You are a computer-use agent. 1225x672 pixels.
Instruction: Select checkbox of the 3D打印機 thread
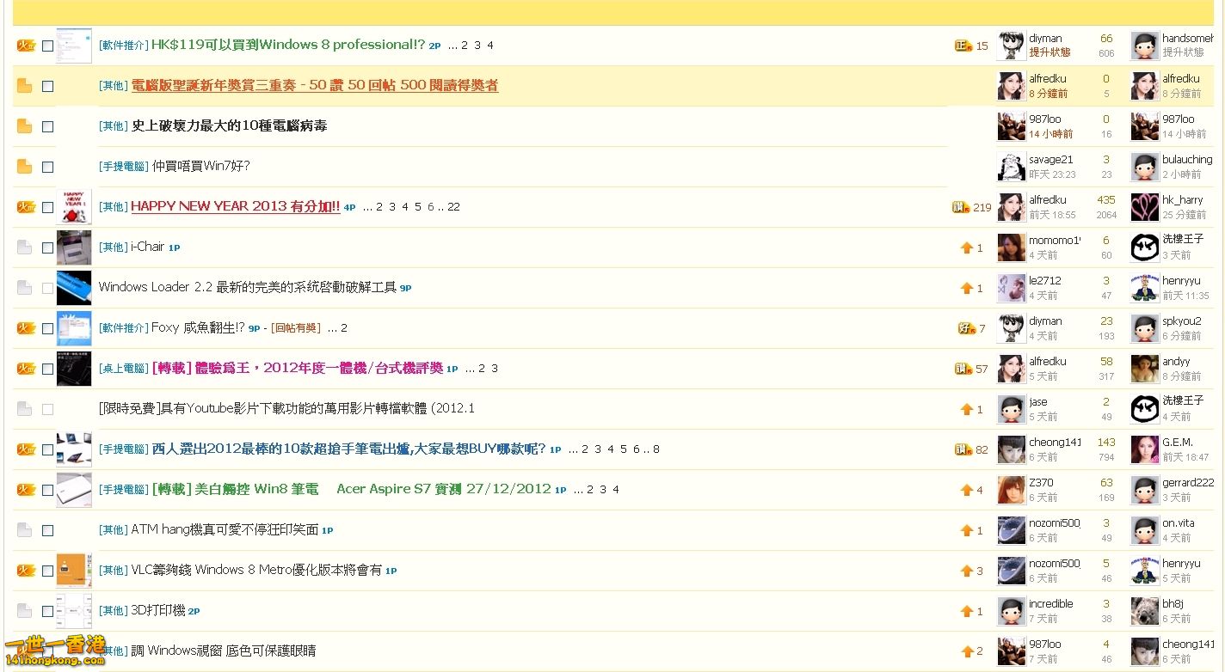tap(47, 611)
